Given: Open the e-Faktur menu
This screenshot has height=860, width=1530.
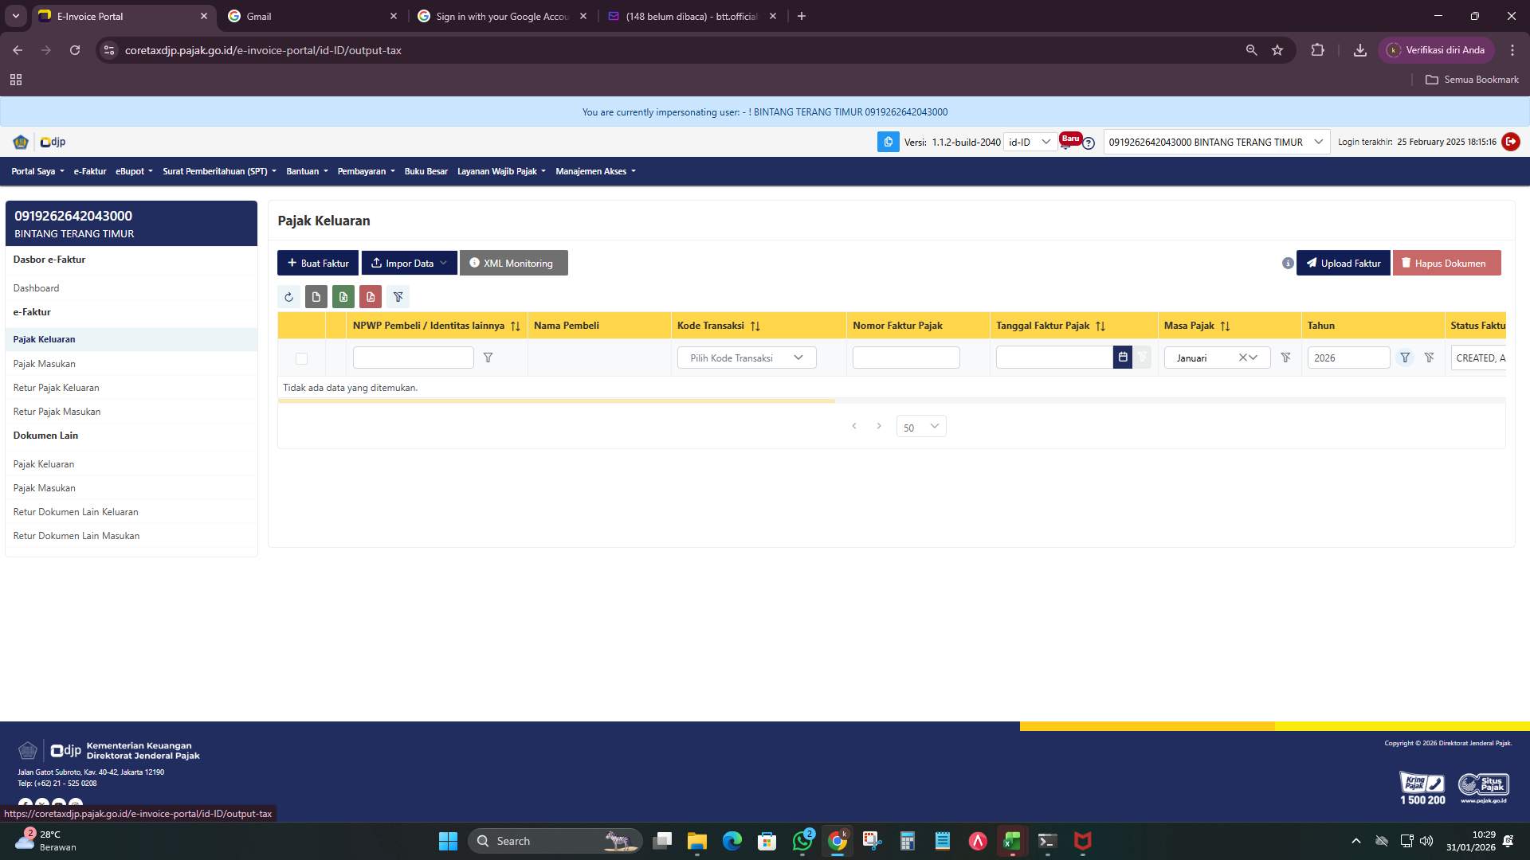Looking at the screenshot, I should point(89,171).
